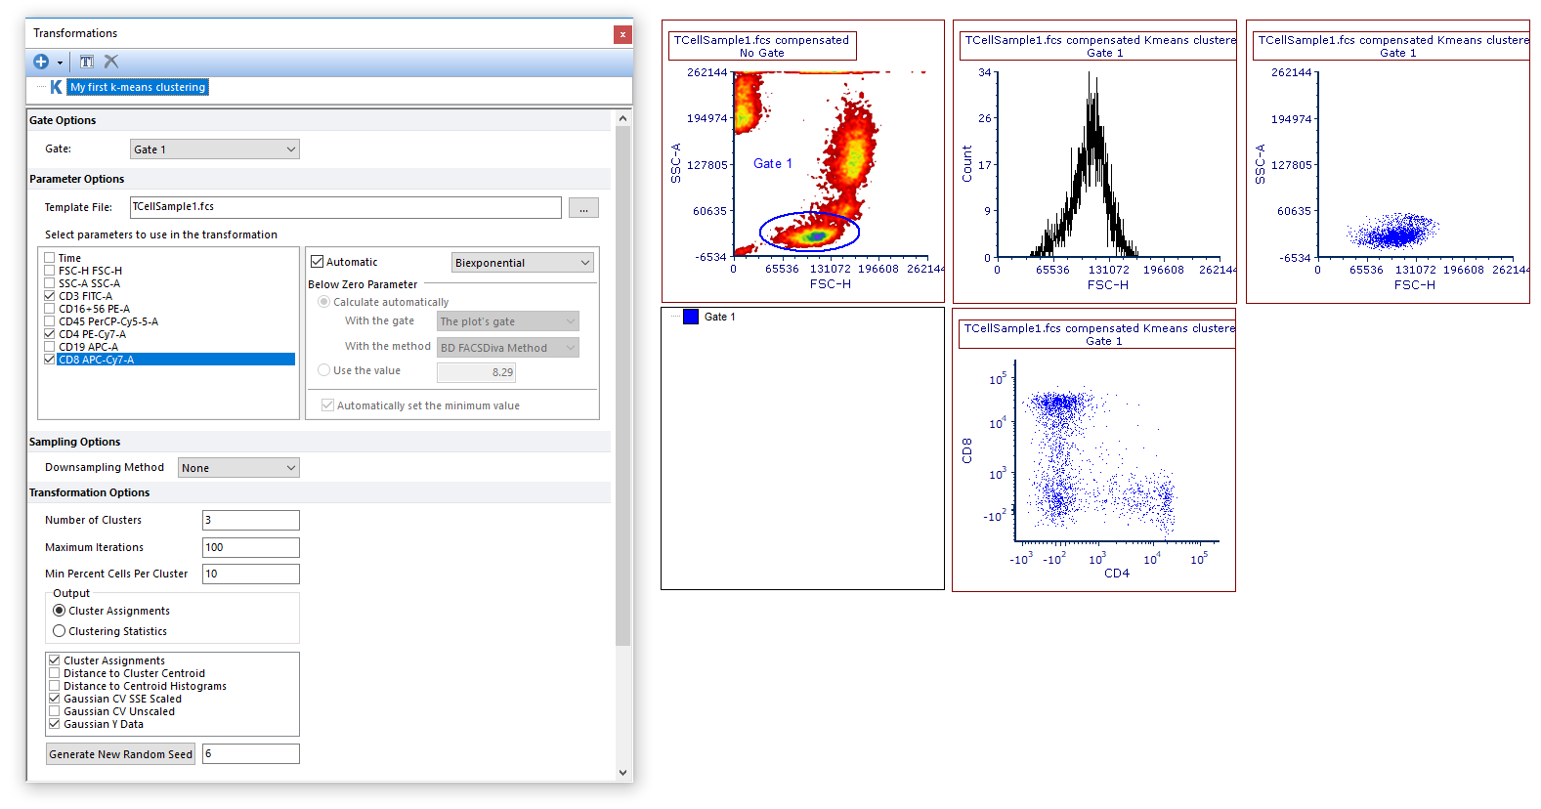Click the Number of Clusters input field
Viewport: 1541px width, 809px height.
[x=251, y=520]
